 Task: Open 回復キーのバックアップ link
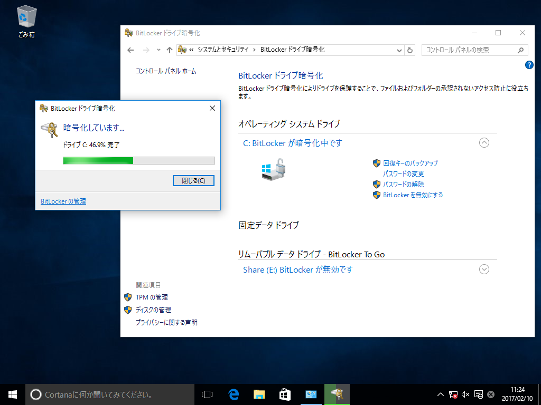(410, 163)
